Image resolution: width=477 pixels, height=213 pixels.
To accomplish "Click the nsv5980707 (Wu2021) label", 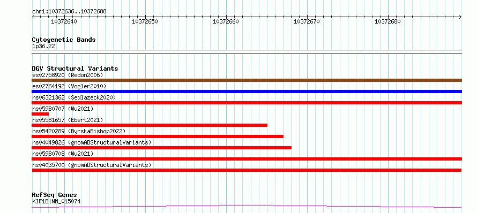I will (63, 109).
